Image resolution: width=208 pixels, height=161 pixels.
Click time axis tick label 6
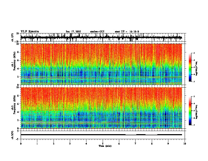click(119, 144)
